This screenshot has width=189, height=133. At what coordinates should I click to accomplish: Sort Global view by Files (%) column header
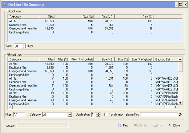click(74, 17)
